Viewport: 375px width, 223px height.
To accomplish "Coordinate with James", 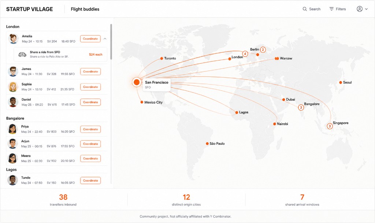I will pyautogui.click(x=90, y=71).
